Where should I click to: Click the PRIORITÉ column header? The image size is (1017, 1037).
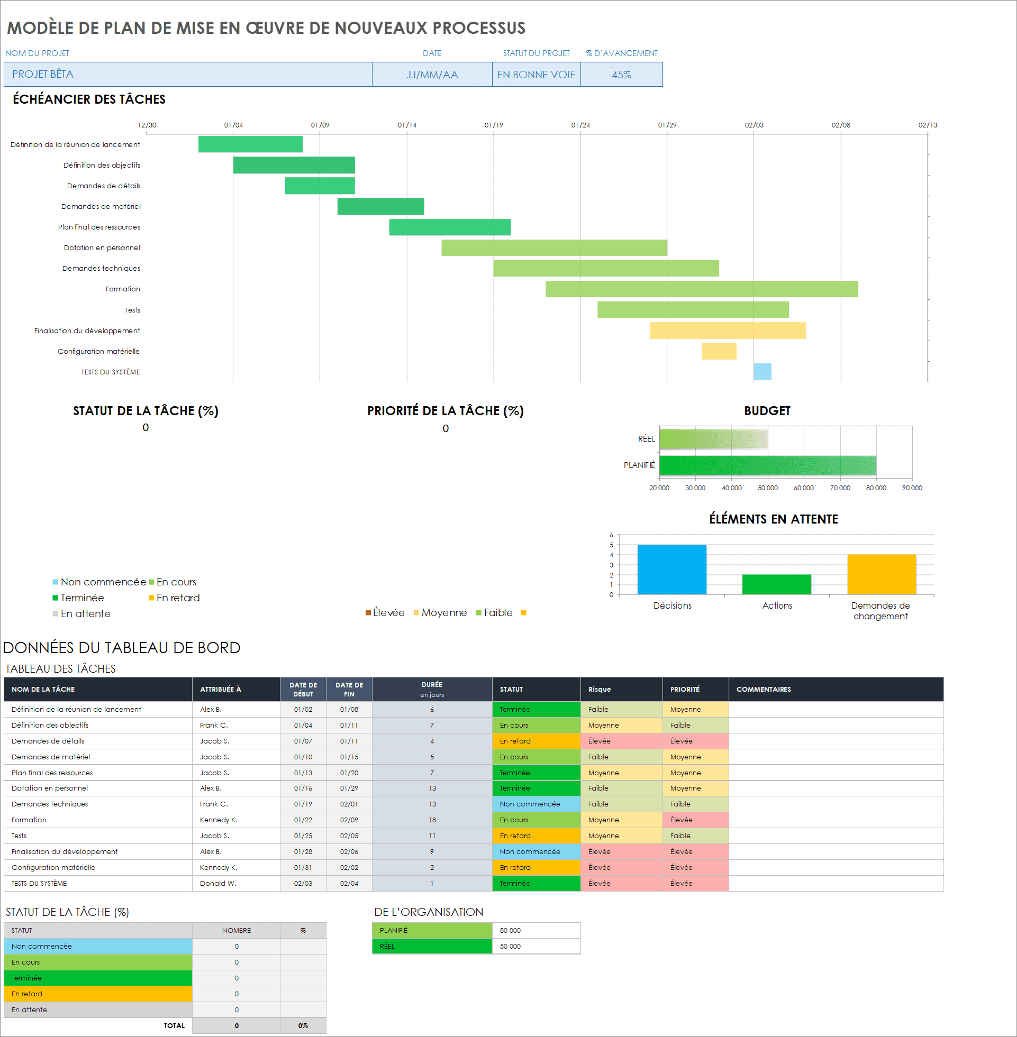tap(695, 689)
